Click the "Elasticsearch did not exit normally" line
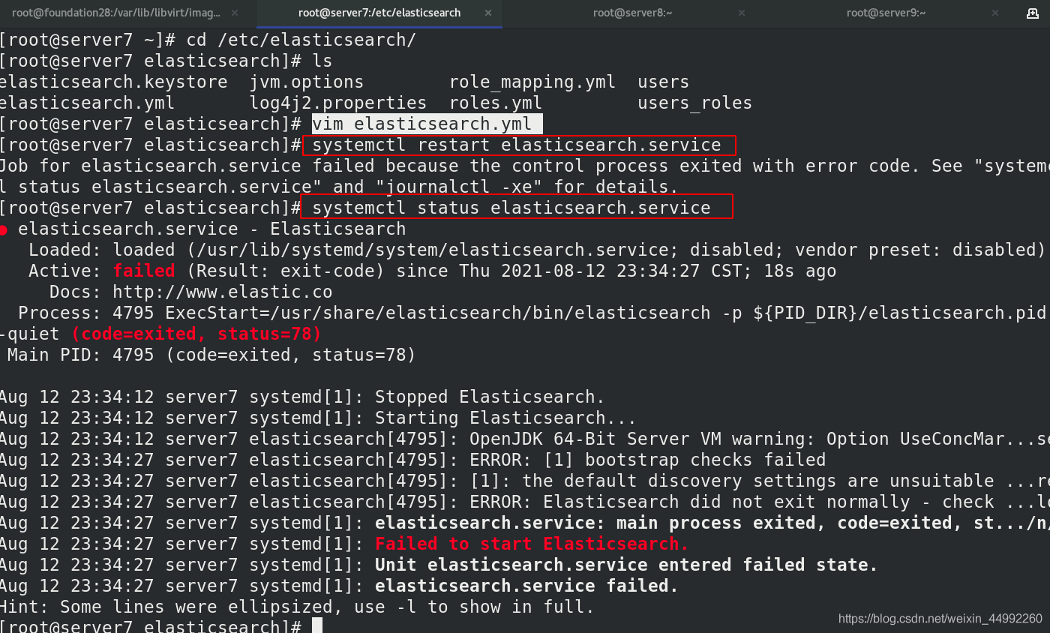1050x633 pixels. pyautogui.click(x=525, y=502)
